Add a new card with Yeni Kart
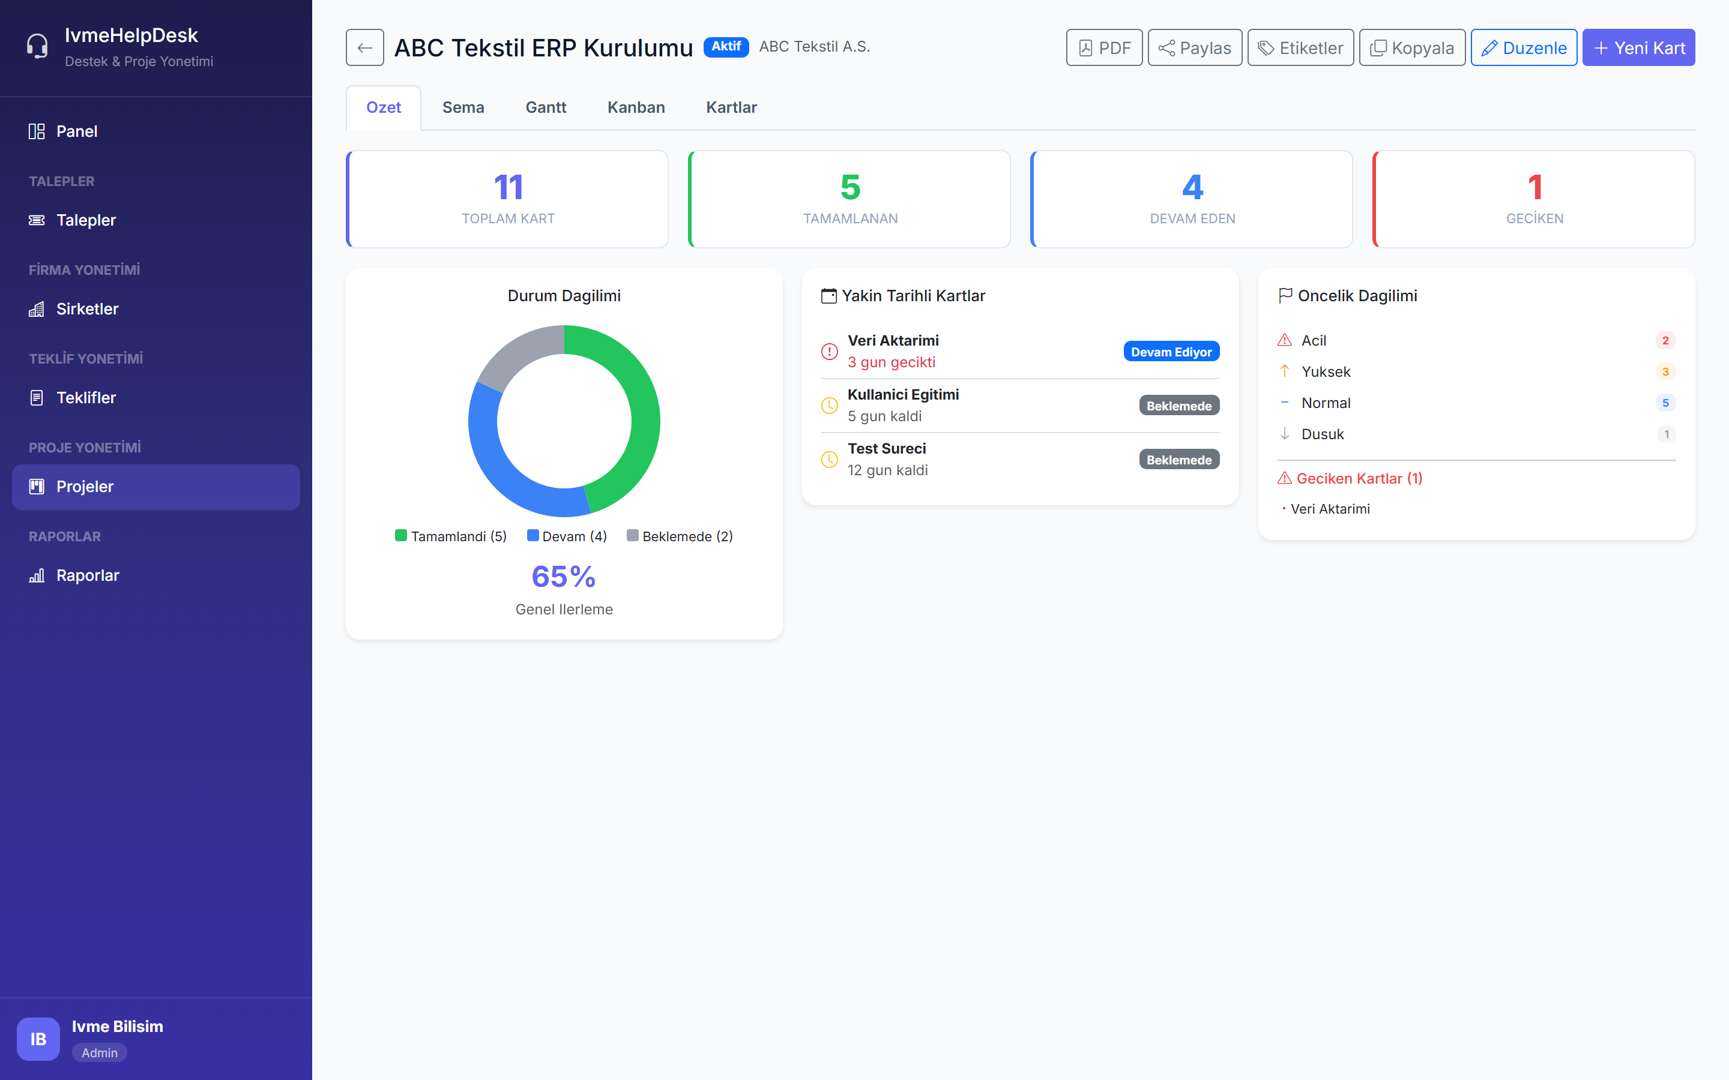 1638,48
